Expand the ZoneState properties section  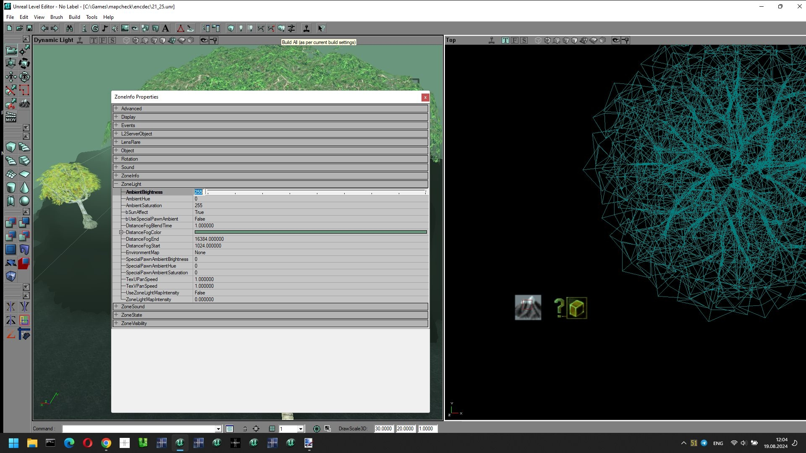[x=116, y=315]
